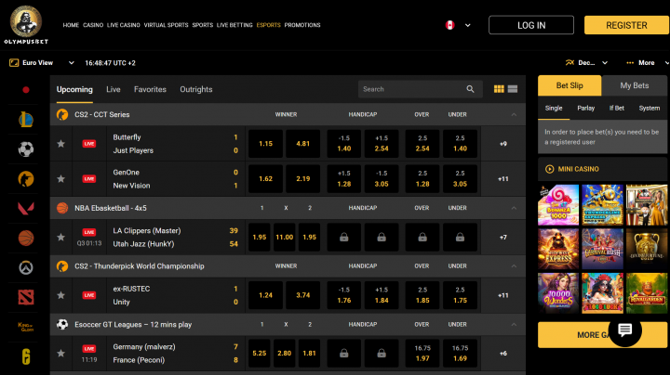The width and height of the screenshot is (670, 375).
Task: Open the Canada flag language dropdown
Action: point(458,25)
